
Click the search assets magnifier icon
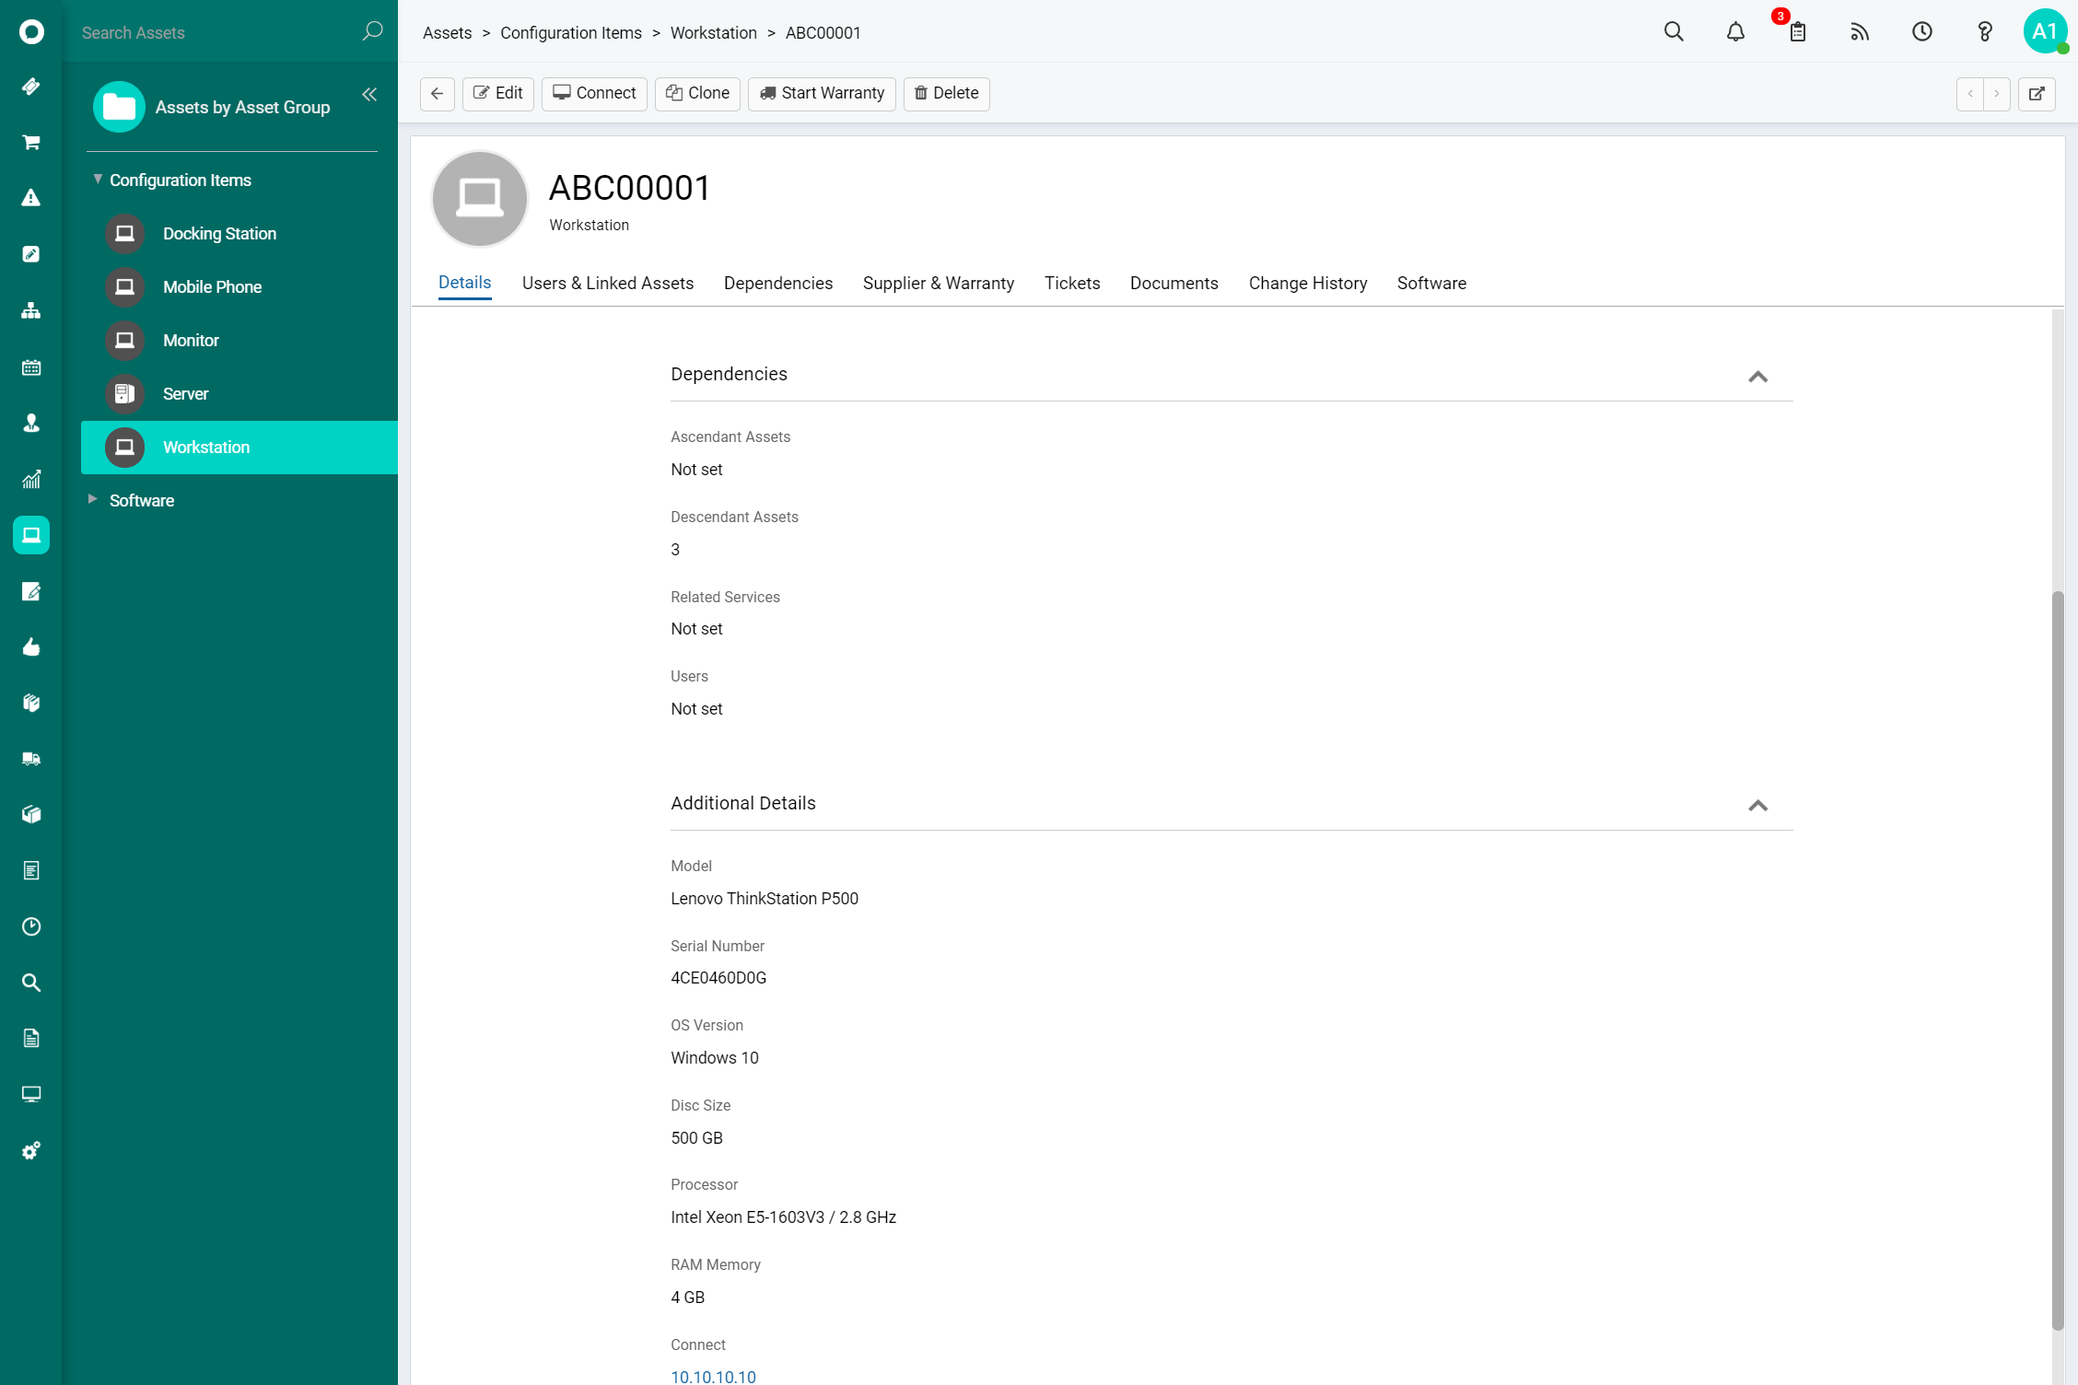pos(371,32)
